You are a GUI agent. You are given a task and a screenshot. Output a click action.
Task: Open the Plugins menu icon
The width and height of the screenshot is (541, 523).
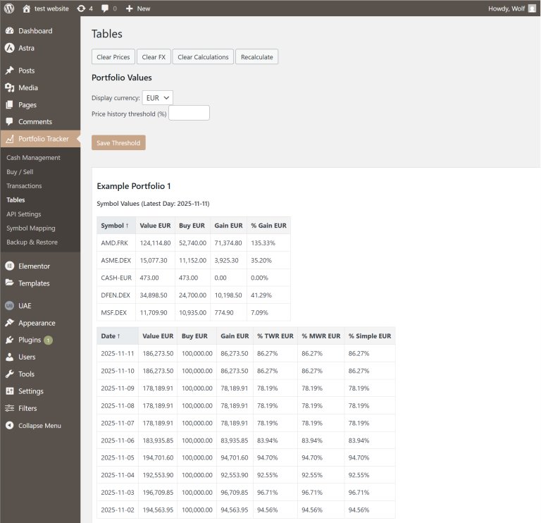tap(10, 340)
